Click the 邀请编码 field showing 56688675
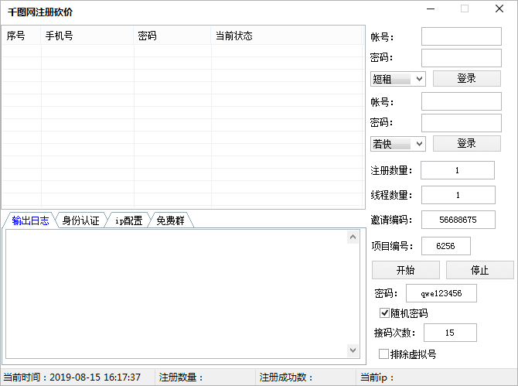 coord(458,220)
